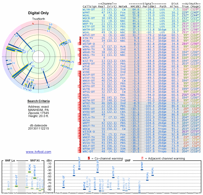Select WGCB-DT callsign in the table
This screenshot has height=195, width=203.
click(89, 18)
